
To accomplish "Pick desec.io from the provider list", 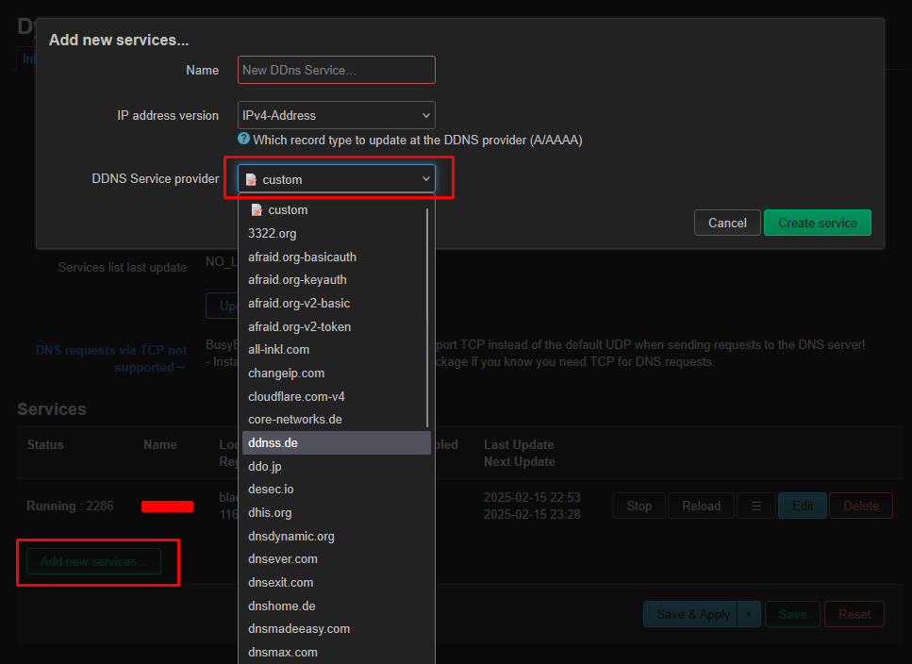I will [x=336, y=489].
